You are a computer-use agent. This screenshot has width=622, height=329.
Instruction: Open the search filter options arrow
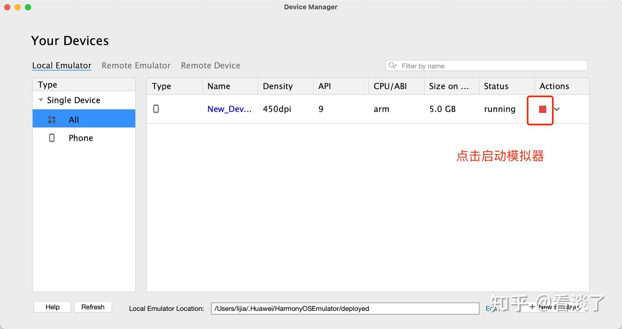pos(396,66)
